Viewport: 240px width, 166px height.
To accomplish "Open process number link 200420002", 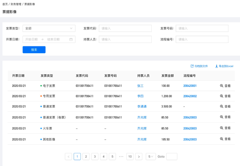I will (x=190, y=96).
